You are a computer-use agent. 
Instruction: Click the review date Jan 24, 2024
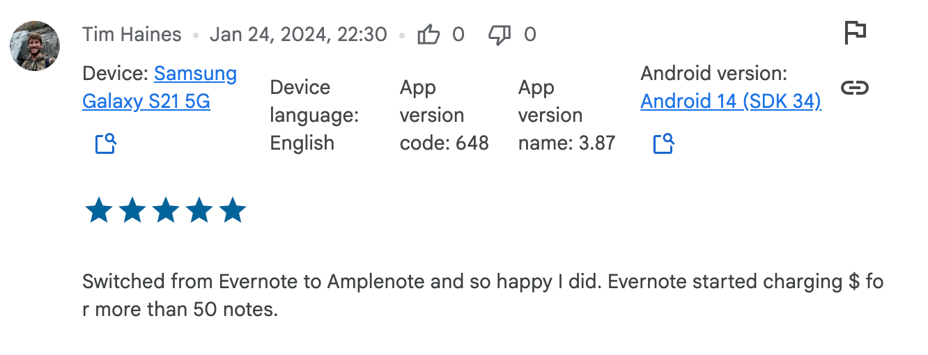point(298,35)
